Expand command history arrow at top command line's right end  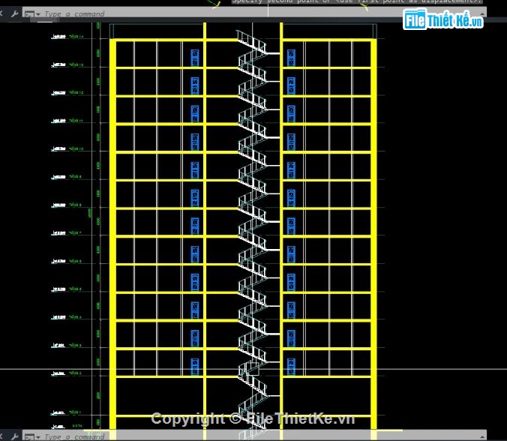click(482, 14)
